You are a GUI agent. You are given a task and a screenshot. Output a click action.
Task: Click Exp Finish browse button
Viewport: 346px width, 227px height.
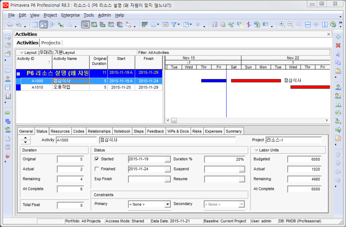pyautogui.click(x=168, y=180)
